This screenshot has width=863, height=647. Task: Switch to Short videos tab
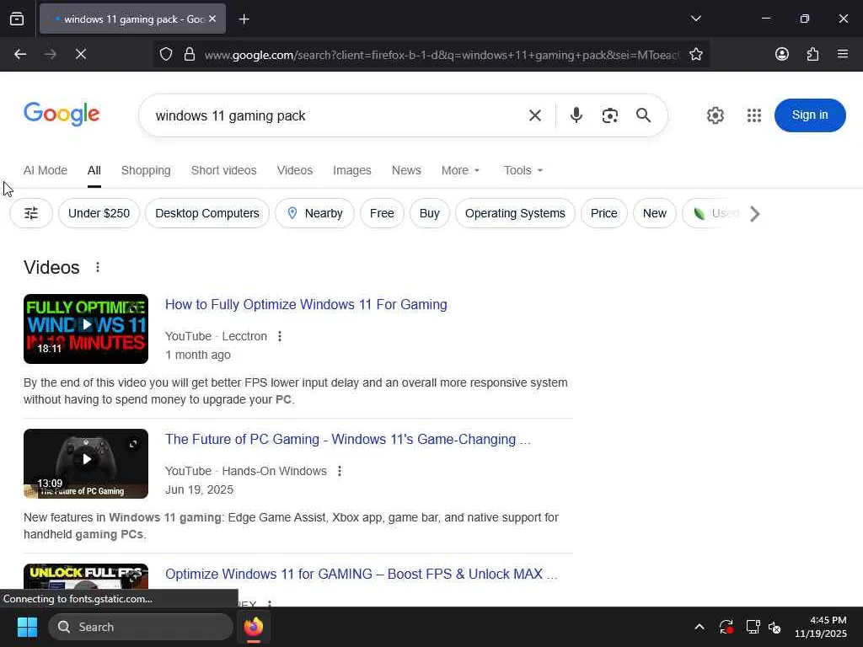click(x=223, y=170)
